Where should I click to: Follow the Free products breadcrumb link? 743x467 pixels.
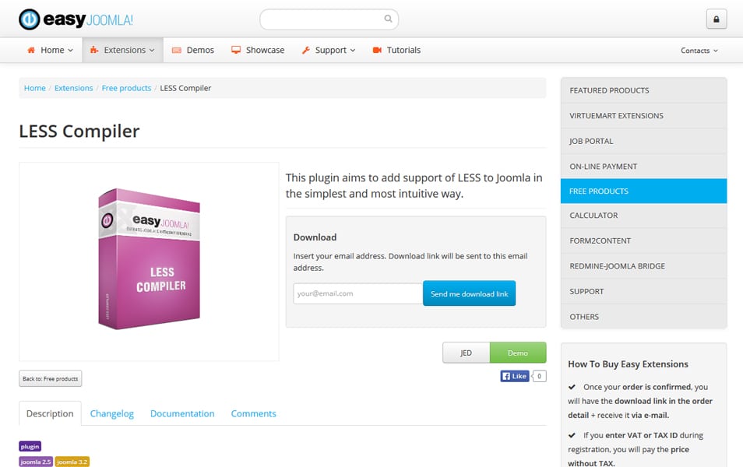(126, 88)
